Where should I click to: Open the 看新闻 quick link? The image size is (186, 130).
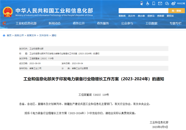[x=122, y=16]
